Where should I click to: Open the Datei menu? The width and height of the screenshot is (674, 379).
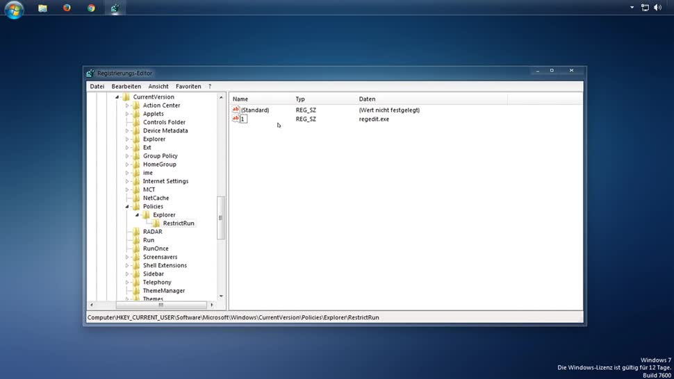[x=97, y=86]
